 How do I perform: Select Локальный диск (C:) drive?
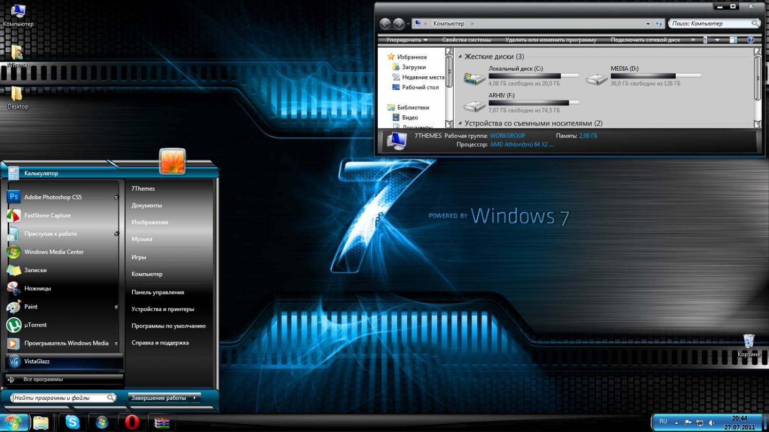(x=521, y=76)
